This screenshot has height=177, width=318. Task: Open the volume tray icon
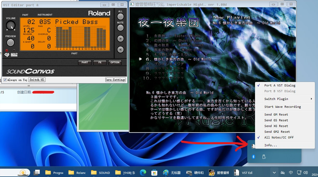(305, 173)
